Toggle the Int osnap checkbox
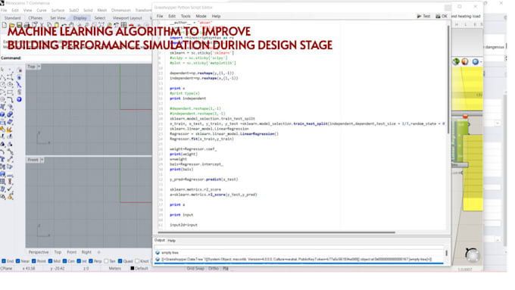The image size is (515, 290). tap(79, 261)
